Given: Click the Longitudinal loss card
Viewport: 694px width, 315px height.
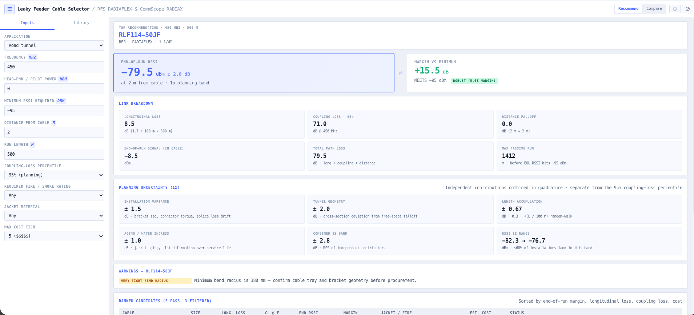Looking at the screenshot, I should click(x=212, y=124).
